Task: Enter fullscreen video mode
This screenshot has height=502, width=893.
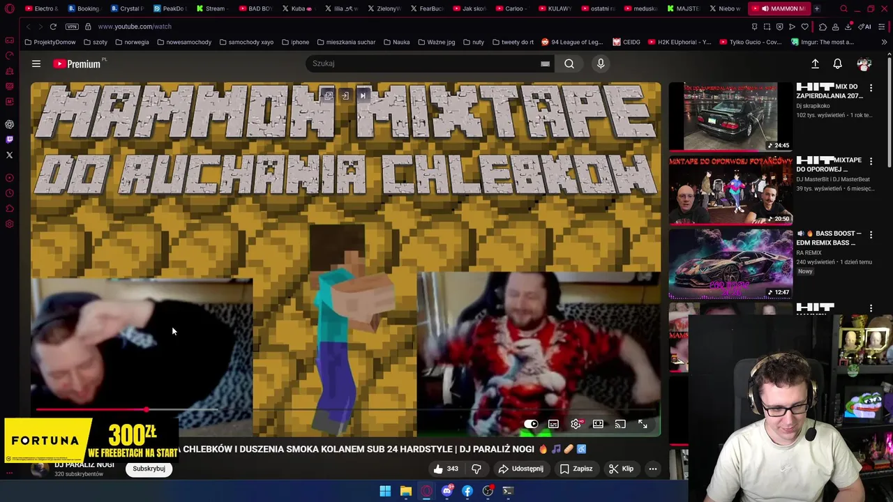Action: 643,424
